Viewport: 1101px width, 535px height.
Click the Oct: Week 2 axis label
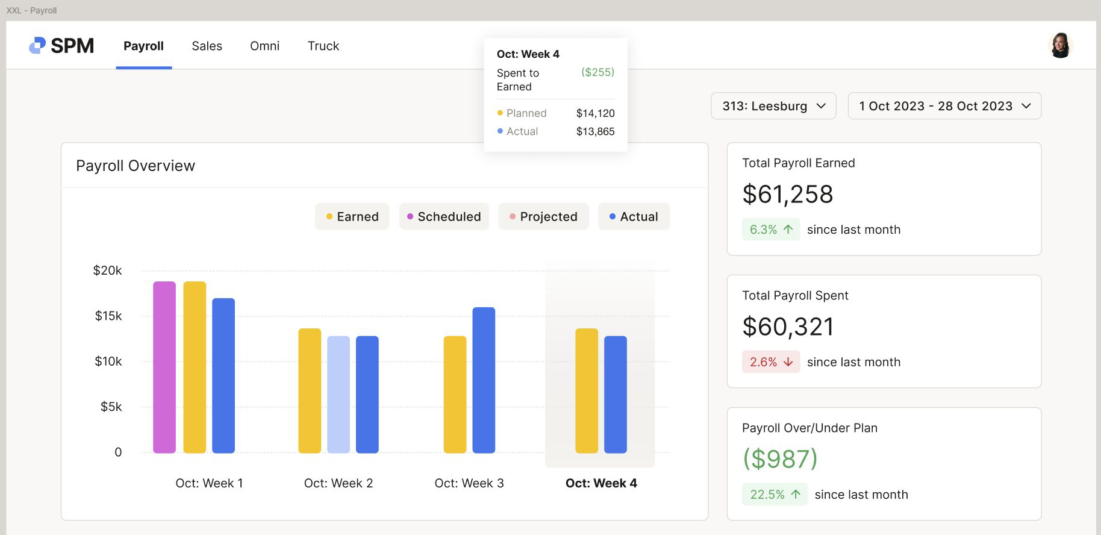tap(338, 483)
